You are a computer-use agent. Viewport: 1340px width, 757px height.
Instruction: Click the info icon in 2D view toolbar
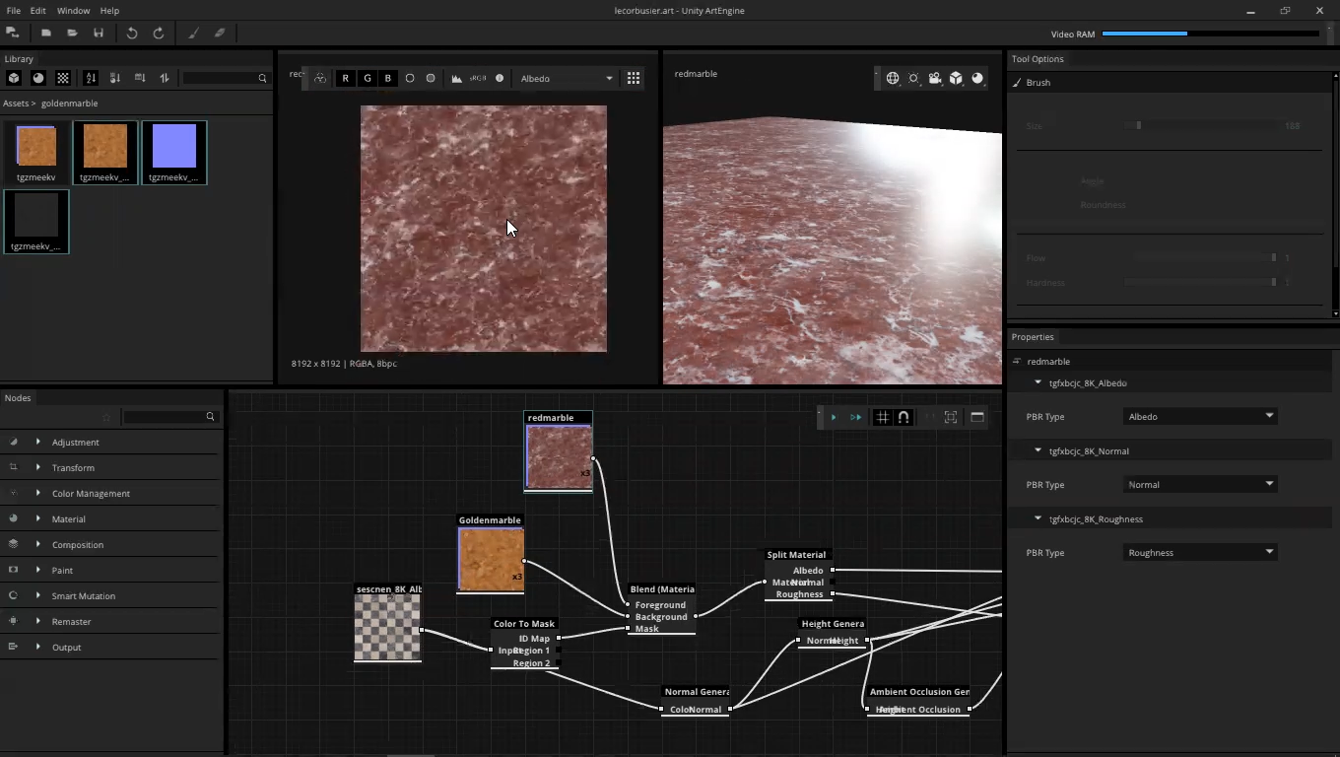coord(500,78)
